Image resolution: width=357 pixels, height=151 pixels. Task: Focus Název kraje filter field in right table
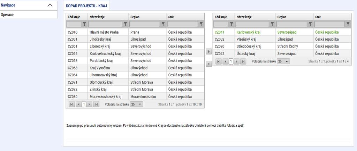(252, 24)
